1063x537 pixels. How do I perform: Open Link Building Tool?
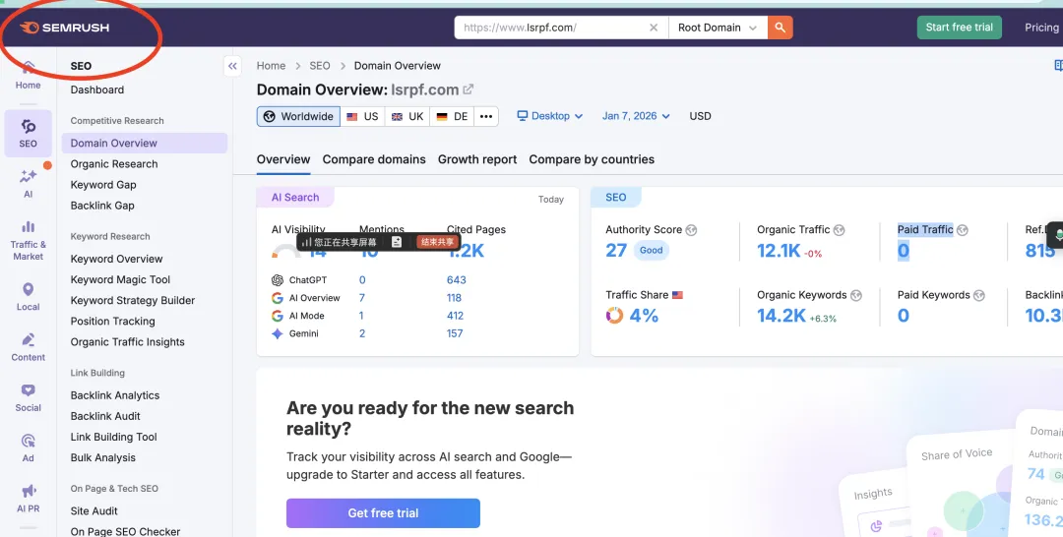[x=114, y=438]
